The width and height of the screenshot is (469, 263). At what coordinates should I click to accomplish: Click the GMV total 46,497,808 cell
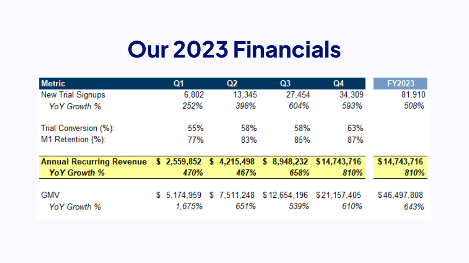pyautogui.click(x=403, y=195)
